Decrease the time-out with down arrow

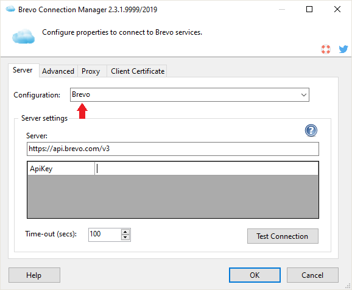(125, 238)
